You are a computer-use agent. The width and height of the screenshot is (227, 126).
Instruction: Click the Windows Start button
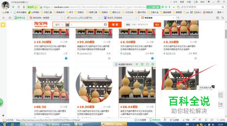click(x=4, y=124)
